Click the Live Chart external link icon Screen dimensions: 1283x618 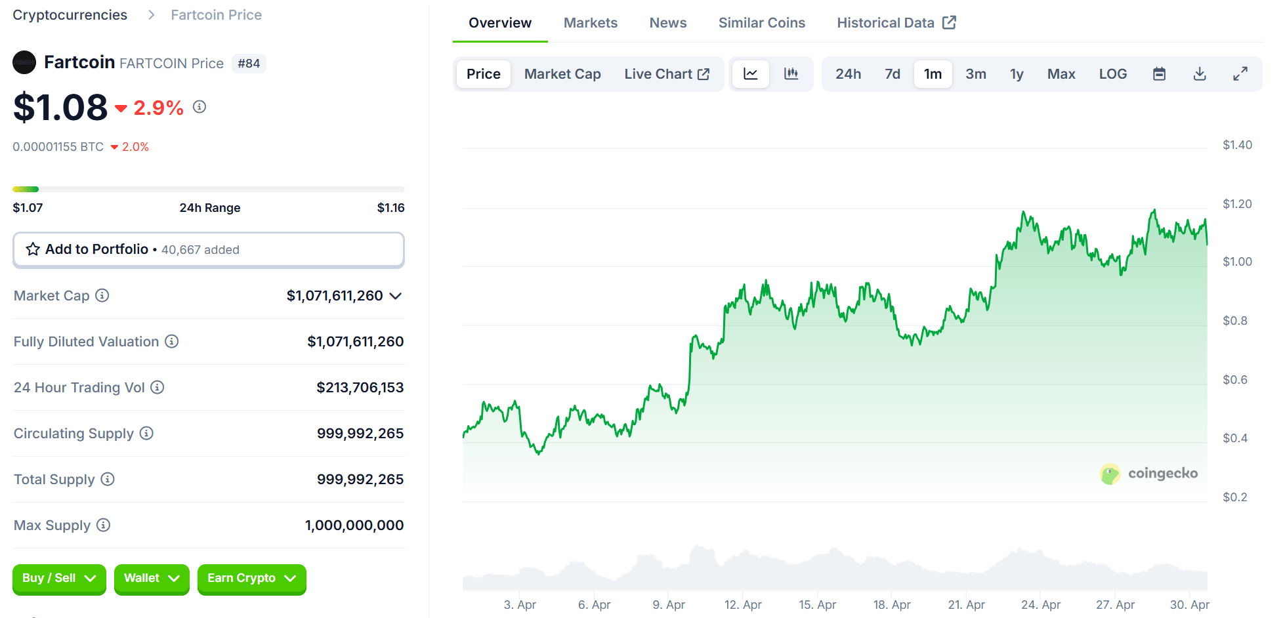point(704,74)
